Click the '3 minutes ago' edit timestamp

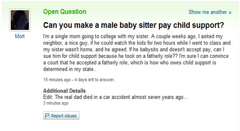[56, 103]
